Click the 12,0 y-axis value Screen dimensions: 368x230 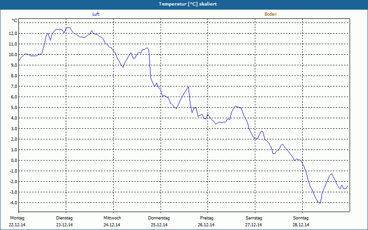click(13, 34)
